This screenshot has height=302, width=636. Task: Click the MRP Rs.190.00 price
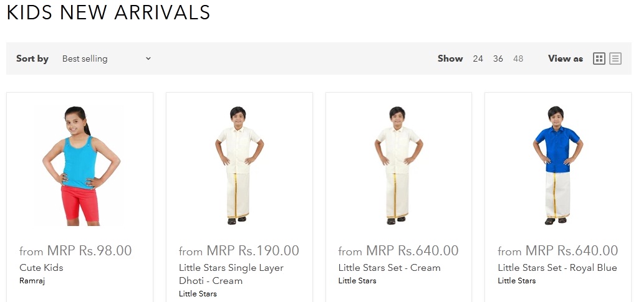pos(253,250)
